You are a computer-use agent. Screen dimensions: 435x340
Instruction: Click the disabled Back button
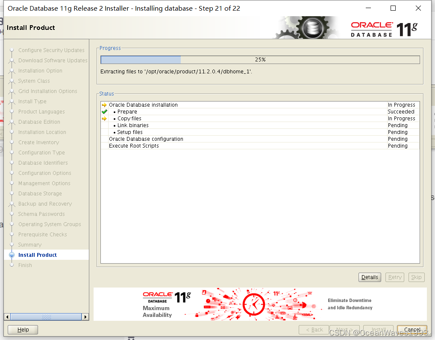(x=314, y=329)
